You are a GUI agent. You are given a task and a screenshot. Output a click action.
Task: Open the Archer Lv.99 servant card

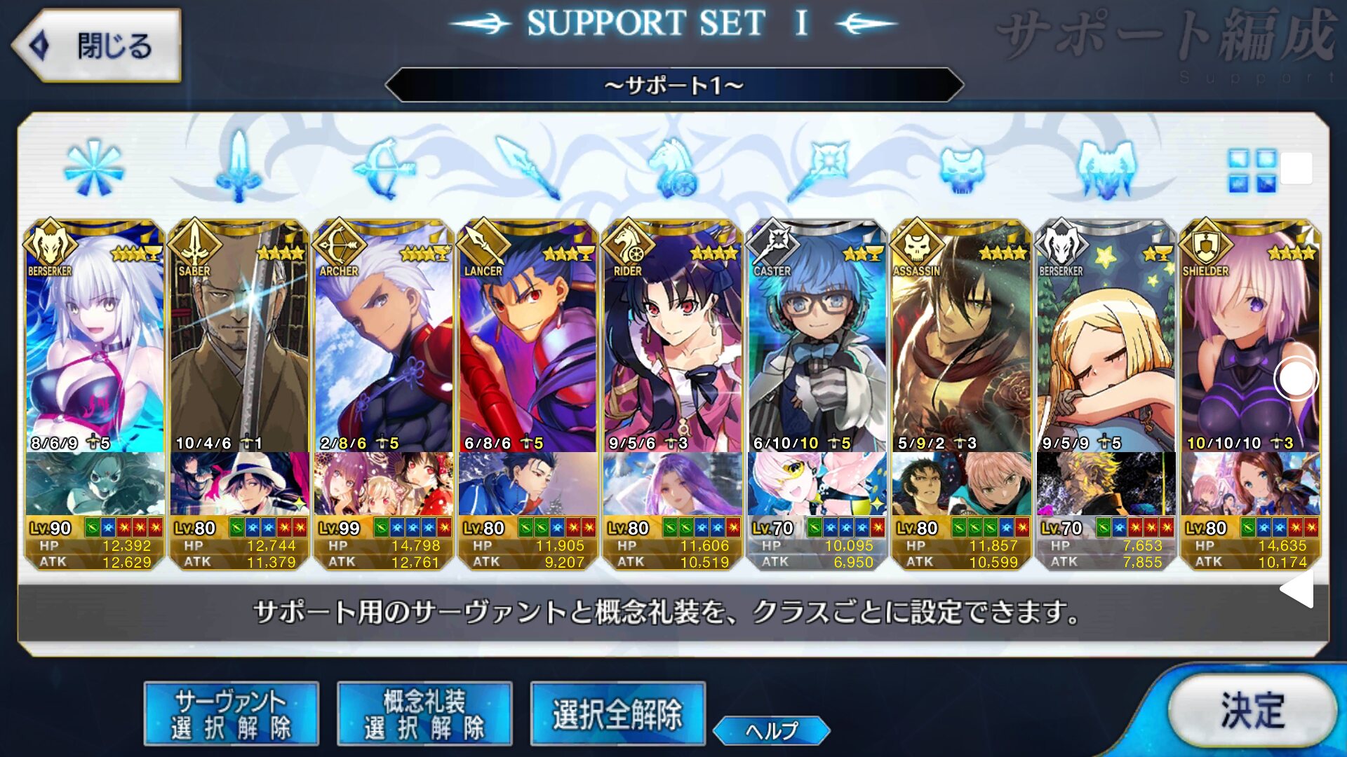(384, 336)
